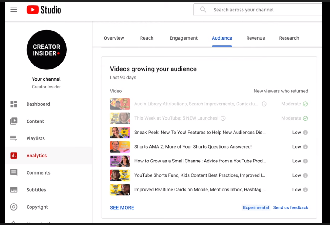
Task: Click the Comments speech bubble icon
Action: (14, 172)
